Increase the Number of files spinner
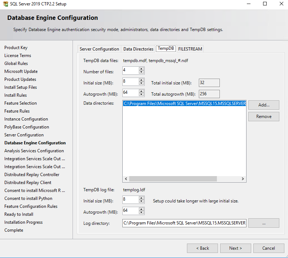The width and height of the screenshot is (288, 258). (x=141, y=69)
